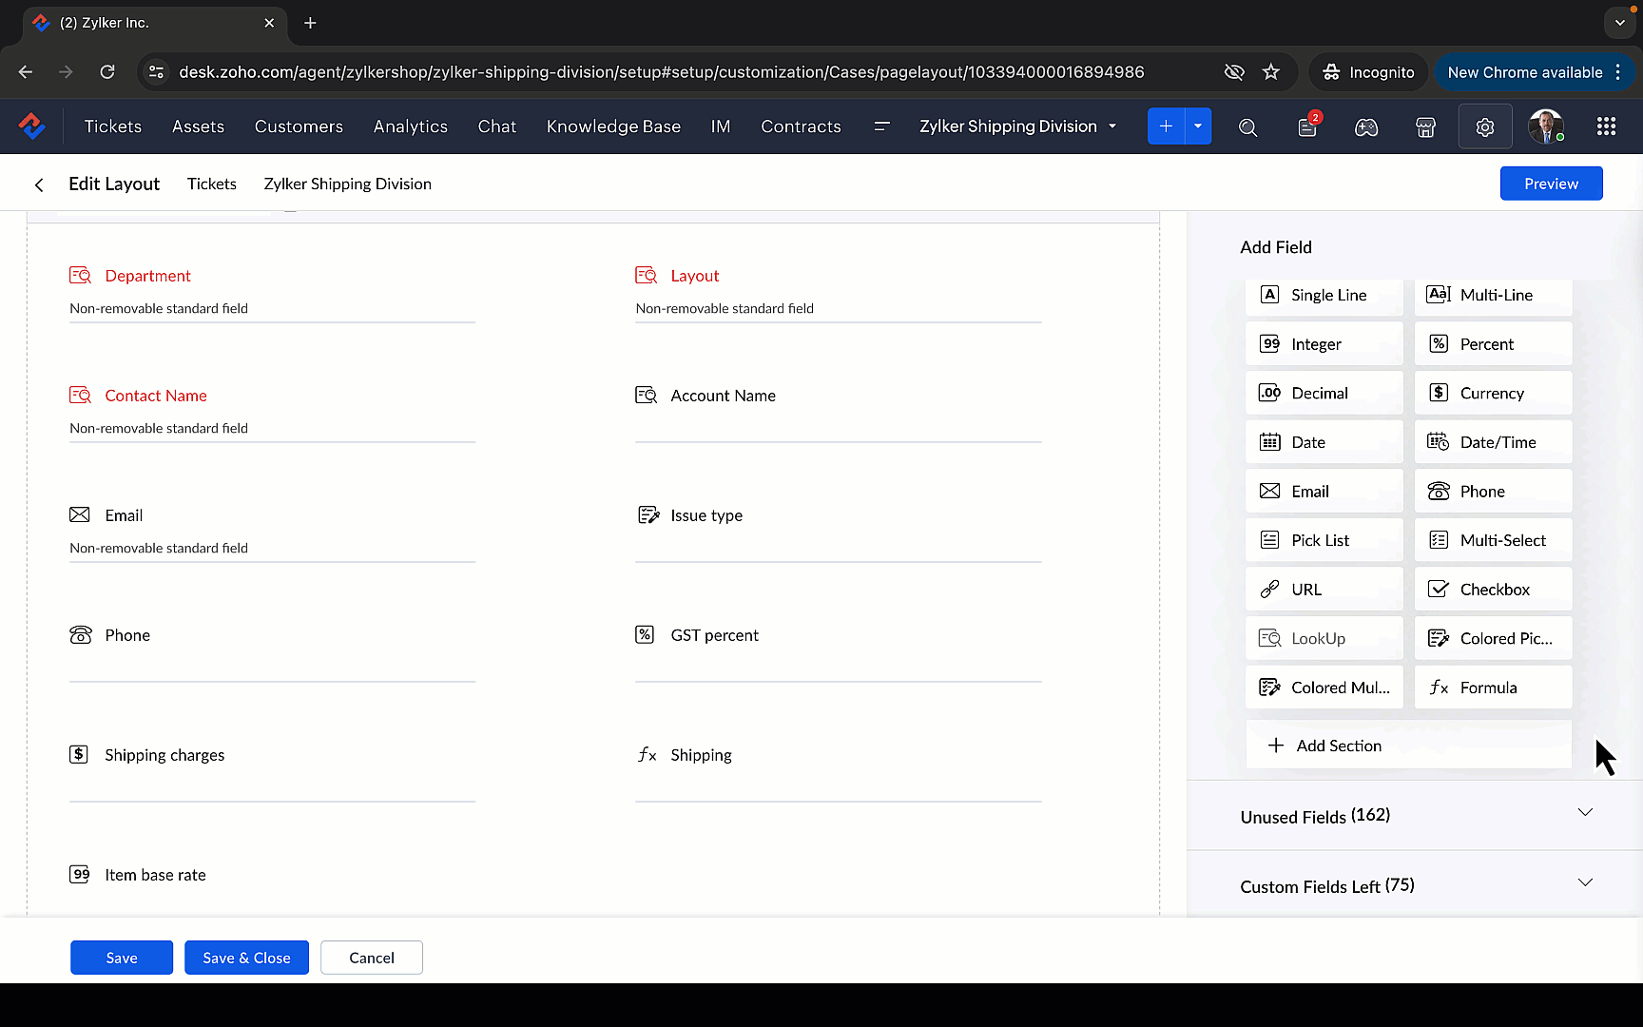Open the Setup gear icon
This screenshot has width=1643, height=1027.
click(x=1484, y=127)
